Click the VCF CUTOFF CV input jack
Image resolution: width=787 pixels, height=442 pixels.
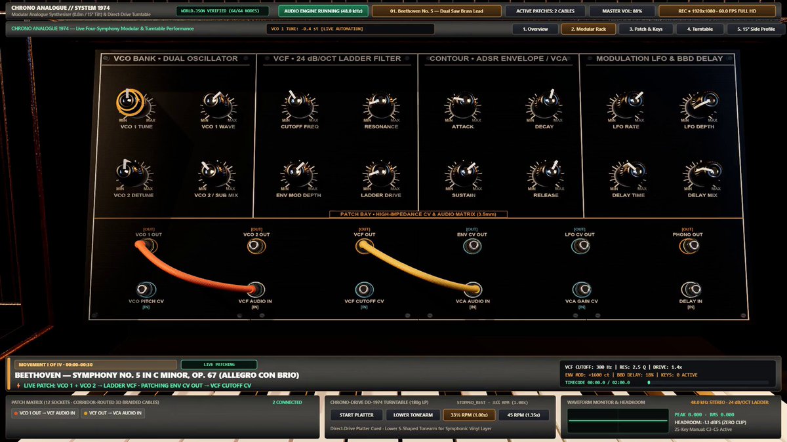click(364, 289)
